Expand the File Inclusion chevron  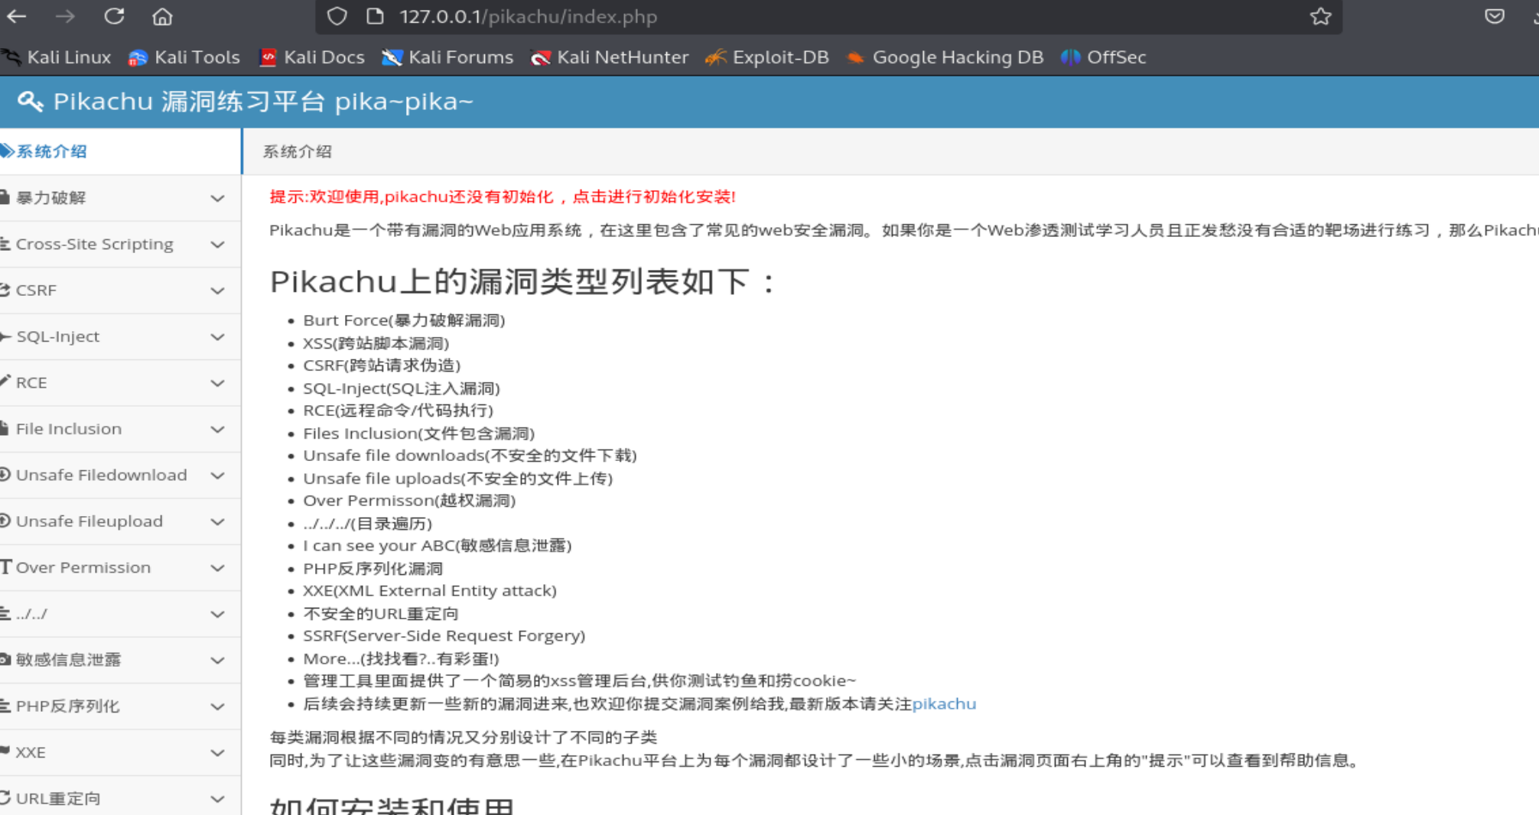click(x=217, y=430)
